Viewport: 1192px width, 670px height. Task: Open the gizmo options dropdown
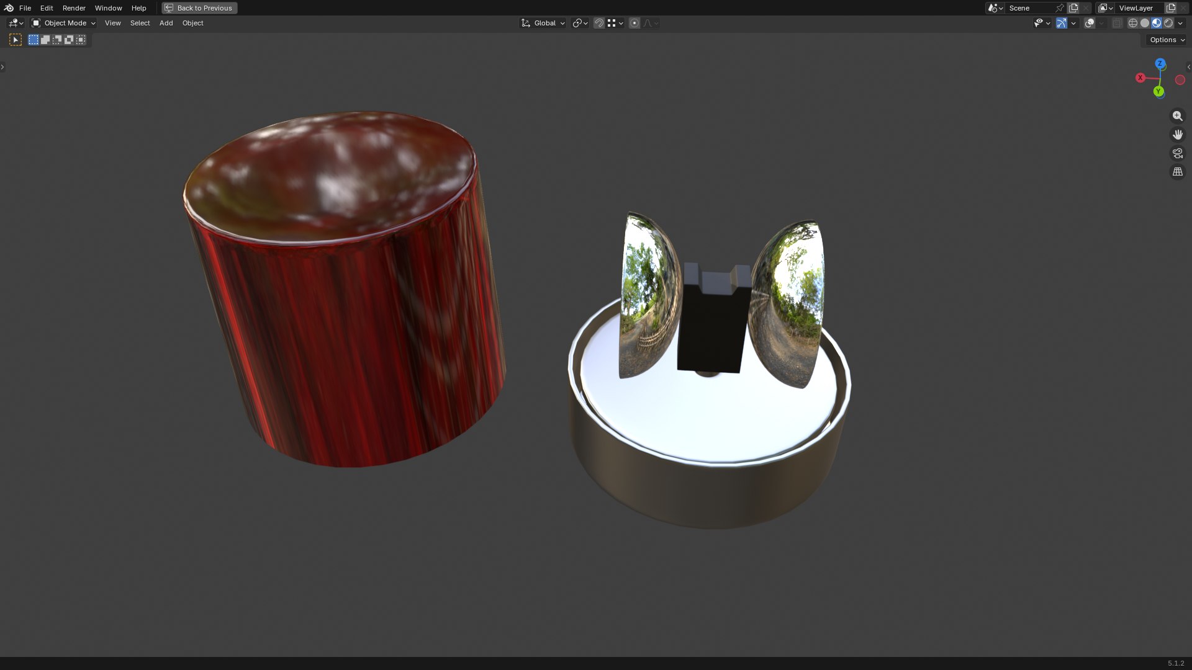1073,23
